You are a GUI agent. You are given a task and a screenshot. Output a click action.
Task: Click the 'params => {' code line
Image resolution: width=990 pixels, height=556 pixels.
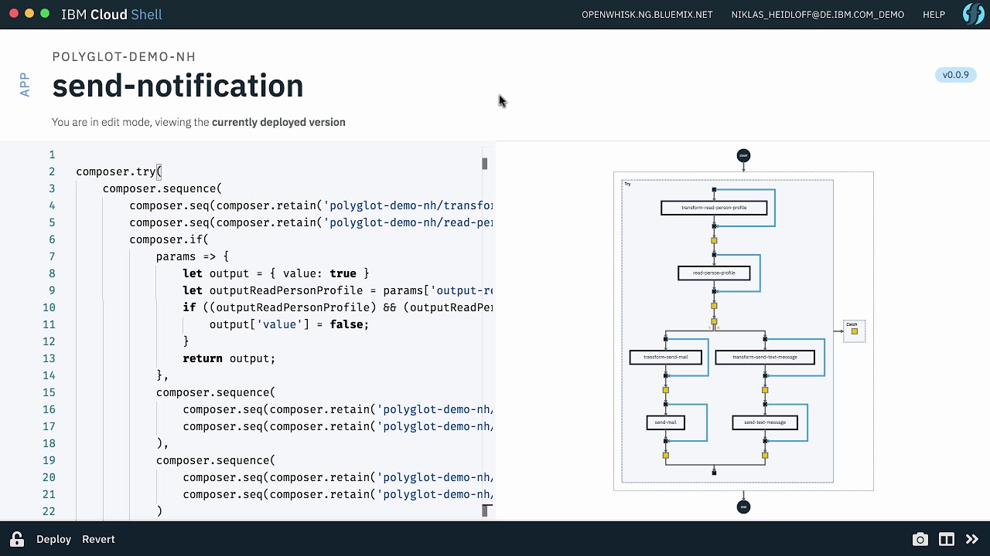[x=193, y=256]
